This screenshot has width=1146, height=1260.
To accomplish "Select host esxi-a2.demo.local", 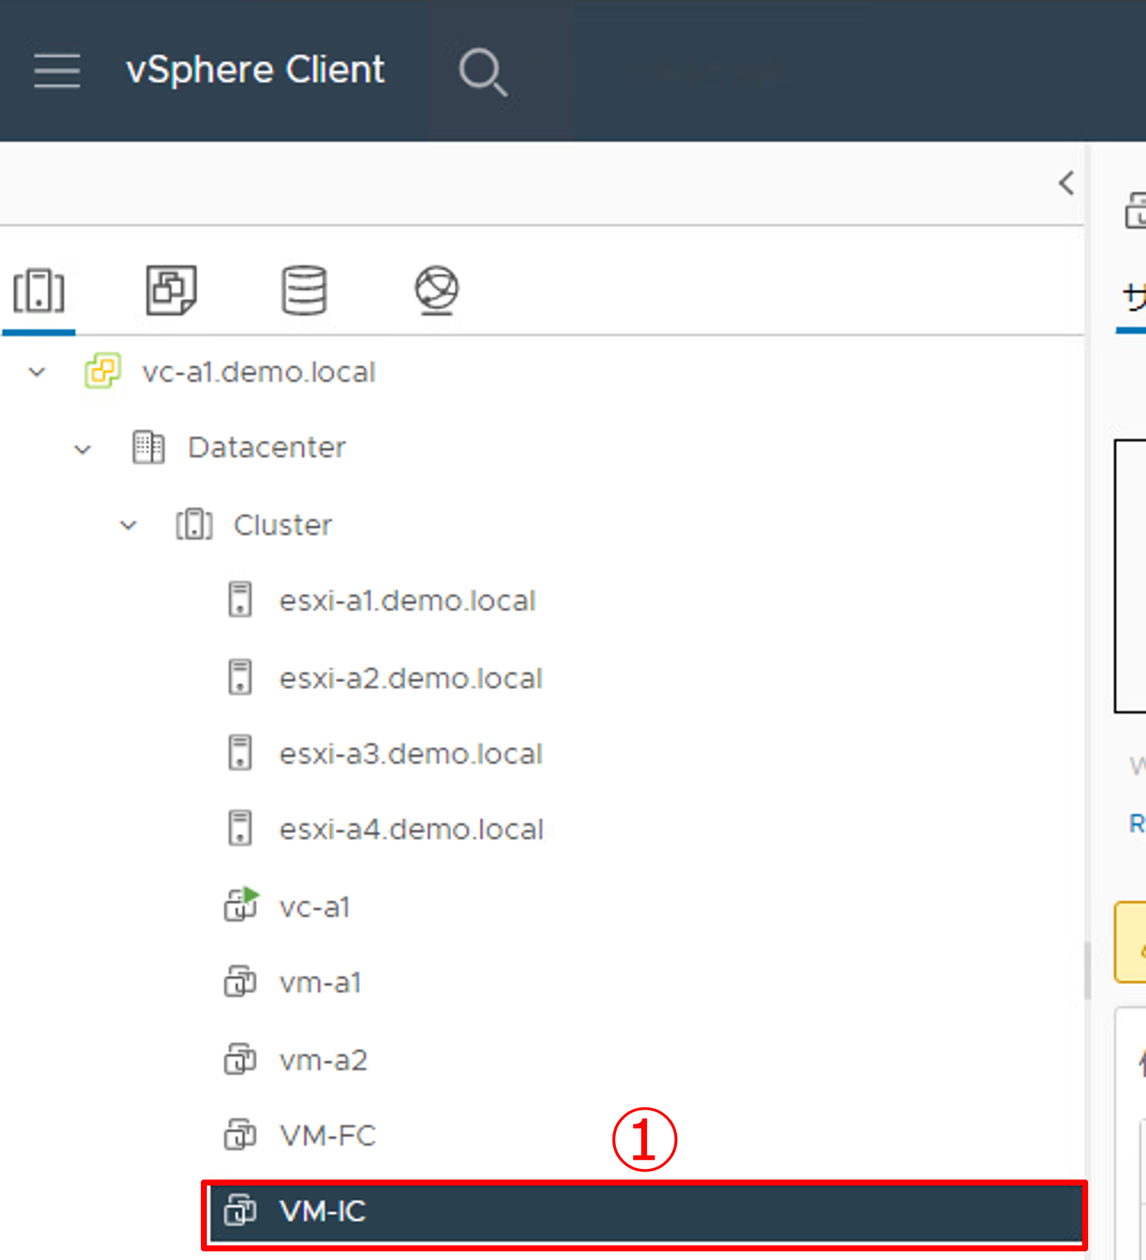I will coord(410,679).
